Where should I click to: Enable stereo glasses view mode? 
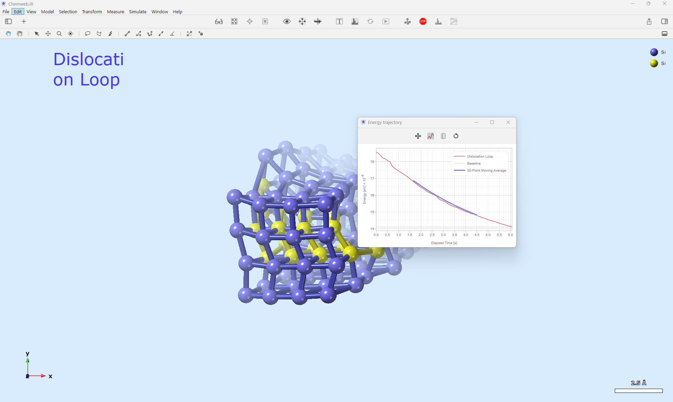tap(219, 21)
